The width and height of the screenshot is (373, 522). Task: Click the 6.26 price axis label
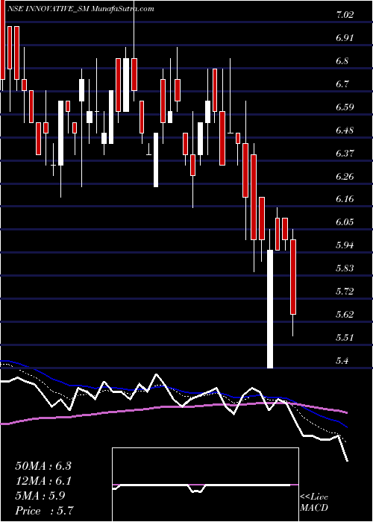click(345, 176)
